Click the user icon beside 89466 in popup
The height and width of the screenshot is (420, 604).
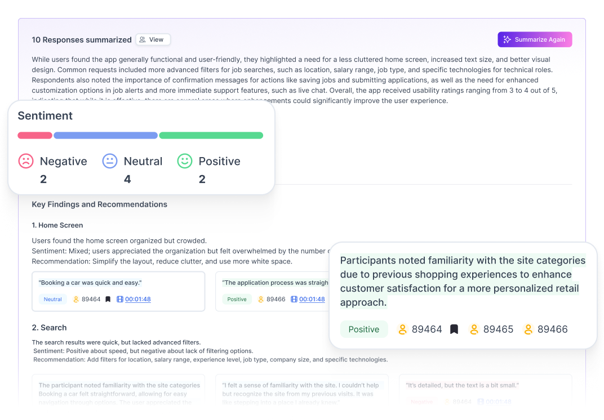point(528,329)
